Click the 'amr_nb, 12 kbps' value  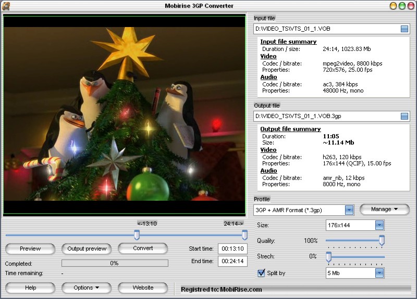click(x=344, y=178)
